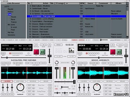This screenshot has height=97, width=130.
Task: Turn ON Deck A Crying Flanger effect
Action: pyautogui.click(x=50, y=91)
